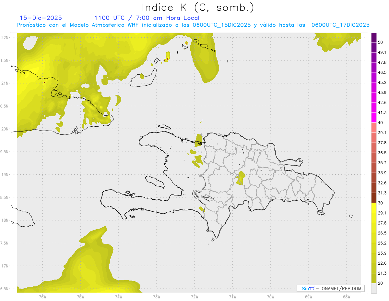389x301 pixels.
Task: Click the colorbar value "22.6"
Action: click(x=382, y=263)
